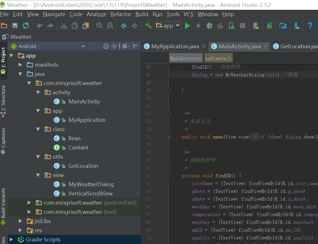Save all files with the floppy disk icon
Viewport: 318px width, 244px height.
pyautogui.click(x=15, y=26)
